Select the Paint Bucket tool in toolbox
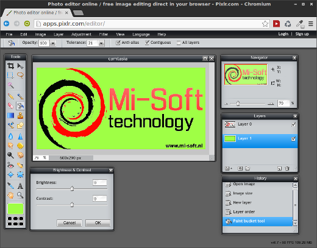 [x=20, y=105]
